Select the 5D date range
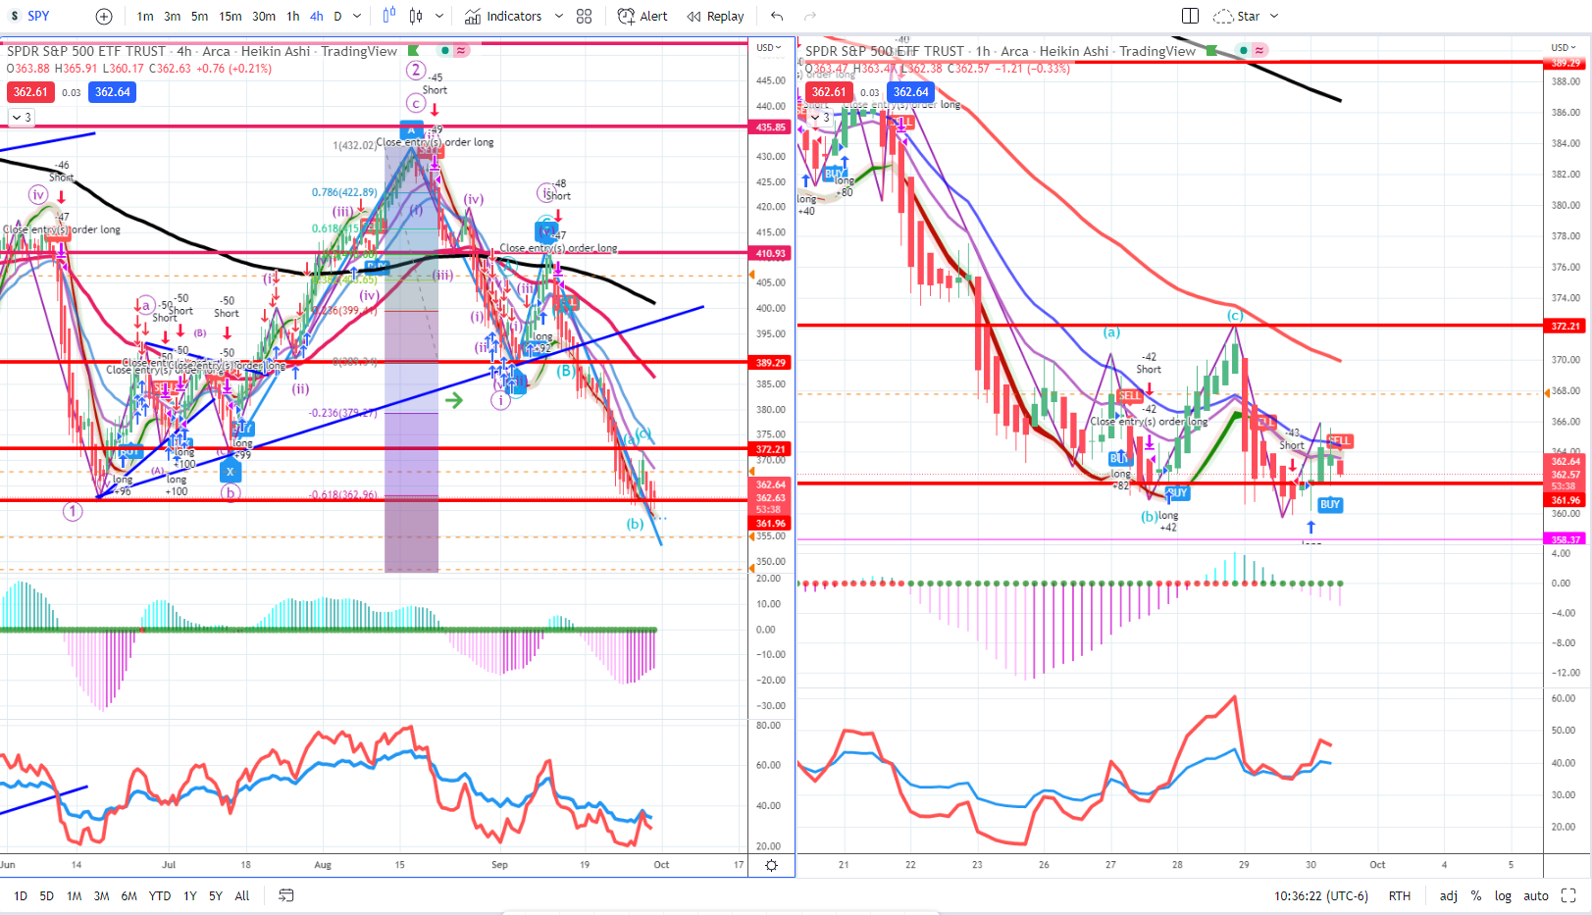 [x=47, y=896]
